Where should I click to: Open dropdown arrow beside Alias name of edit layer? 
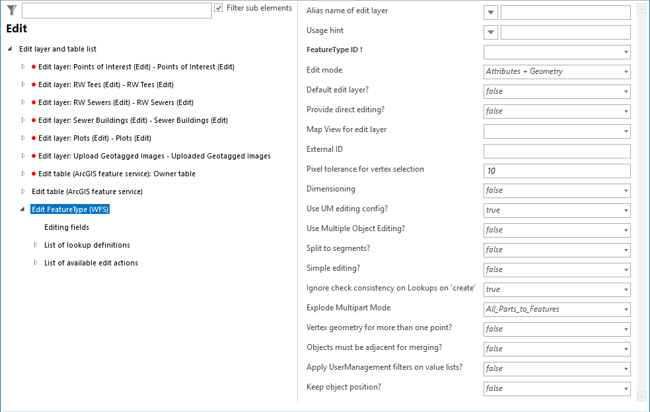pyautogui.click(x=489, y=12)
